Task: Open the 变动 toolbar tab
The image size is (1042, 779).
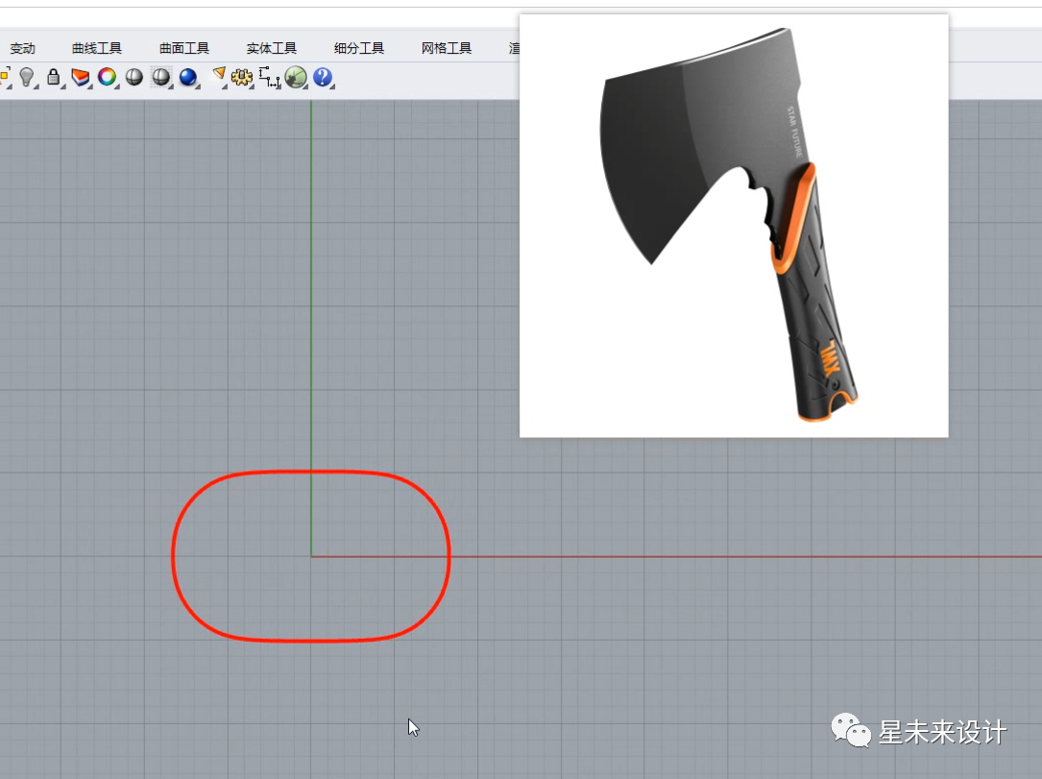Action: pos(22,49)
